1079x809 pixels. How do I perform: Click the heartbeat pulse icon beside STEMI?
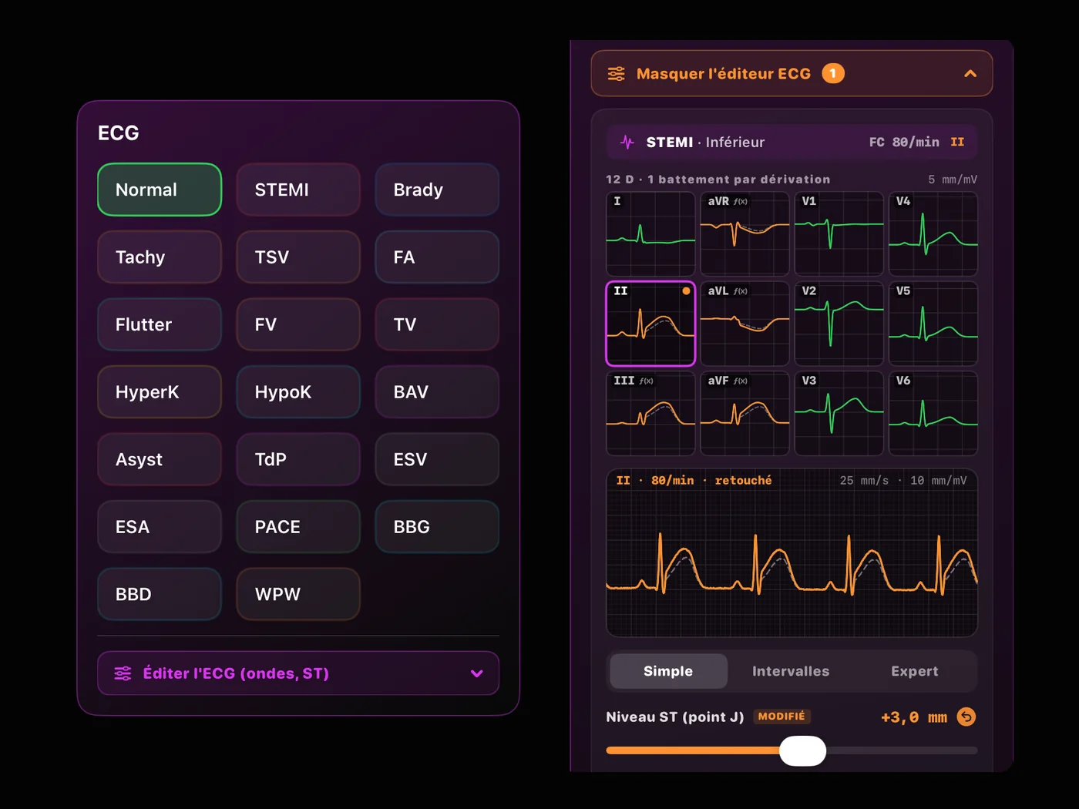click(x=627, y=142)
